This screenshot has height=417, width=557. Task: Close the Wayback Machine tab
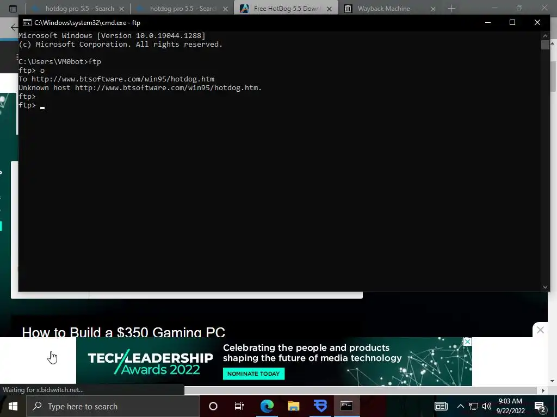pyautogui.click(x=433, y=9)
